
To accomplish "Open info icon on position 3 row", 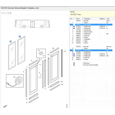I will point(74,26).
